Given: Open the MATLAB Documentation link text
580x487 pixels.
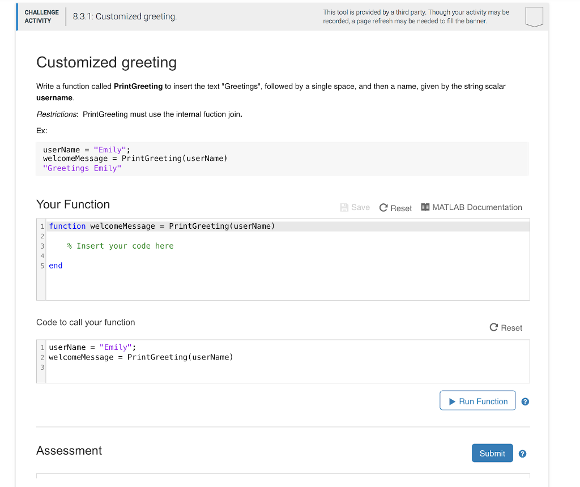Looking at the screenshot, I should click(x=477, y=207).
